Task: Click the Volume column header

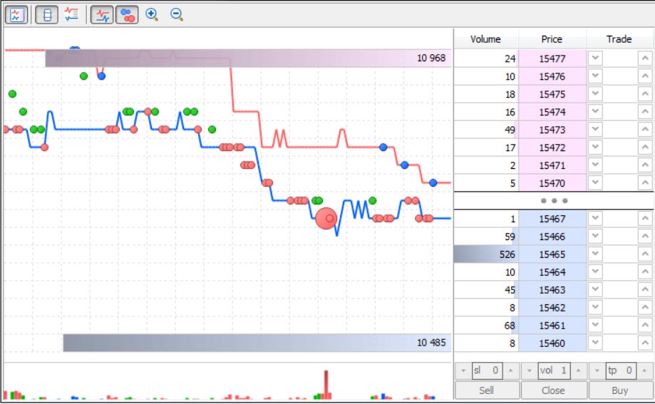Action: (x=486, y=39)
